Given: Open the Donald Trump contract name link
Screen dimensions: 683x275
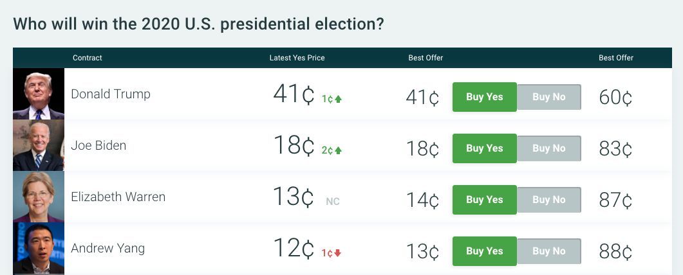Looking at the screenshot, I should tap(111, 94).
